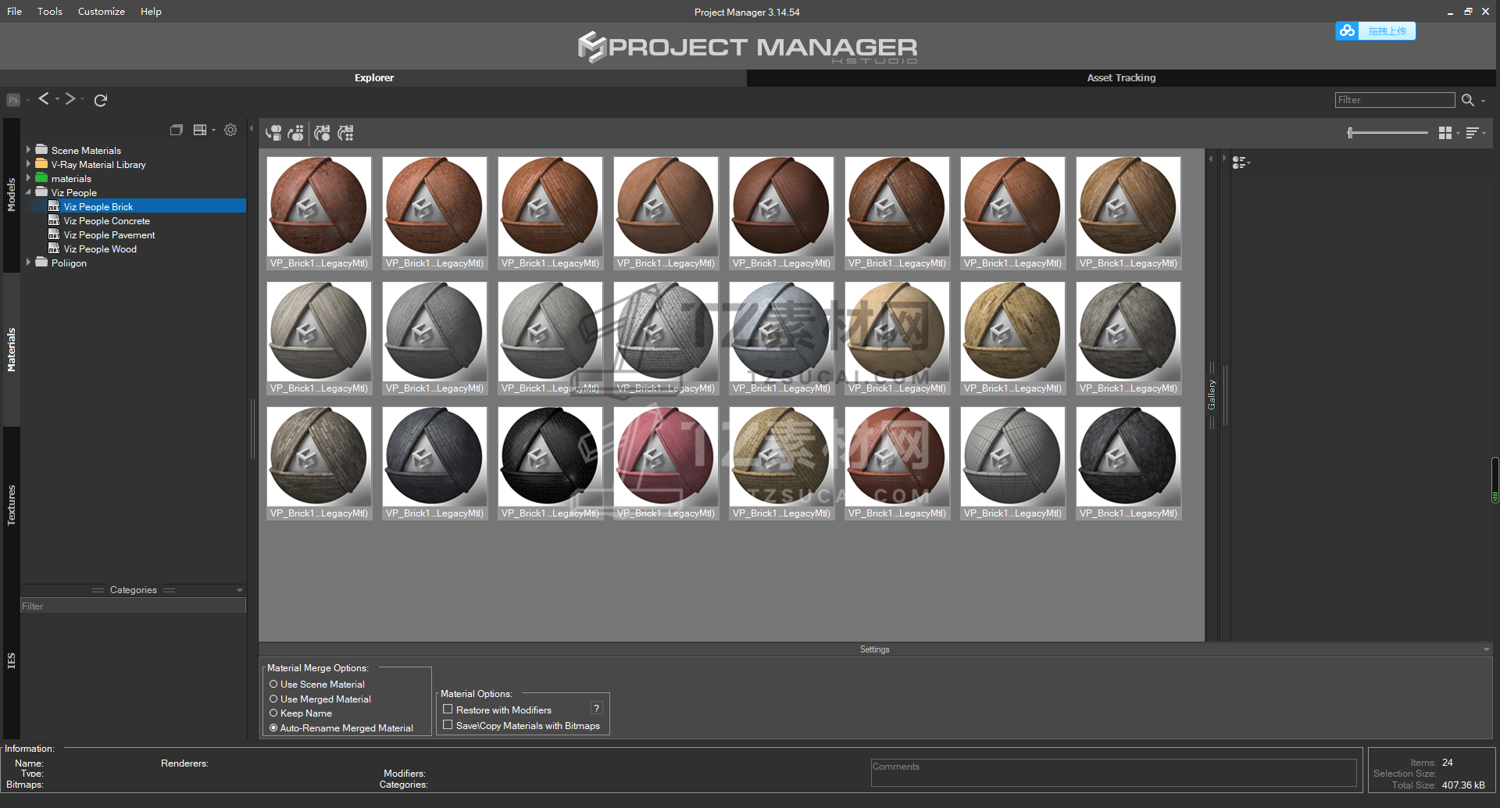
Task: Select Keep Name radio button
Action: point(273,713)
